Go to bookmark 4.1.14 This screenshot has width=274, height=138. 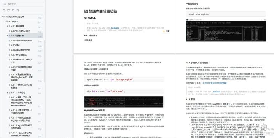(x=21, y=112)
